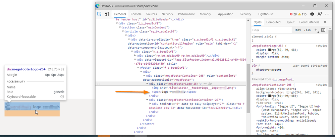Click the style source link for .megaFooterLogo-254
Viewport: 335px width, 137px height.
tap(322, 46)
